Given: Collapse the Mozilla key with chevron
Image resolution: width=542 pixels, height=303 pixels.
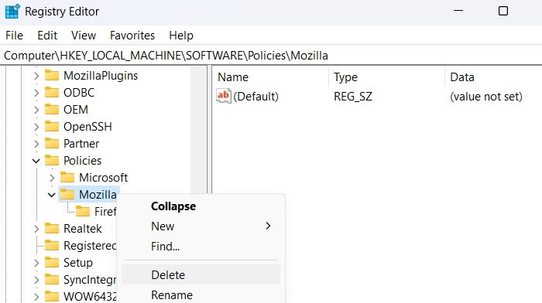Looking at the screenshot, I should point(52,195).
